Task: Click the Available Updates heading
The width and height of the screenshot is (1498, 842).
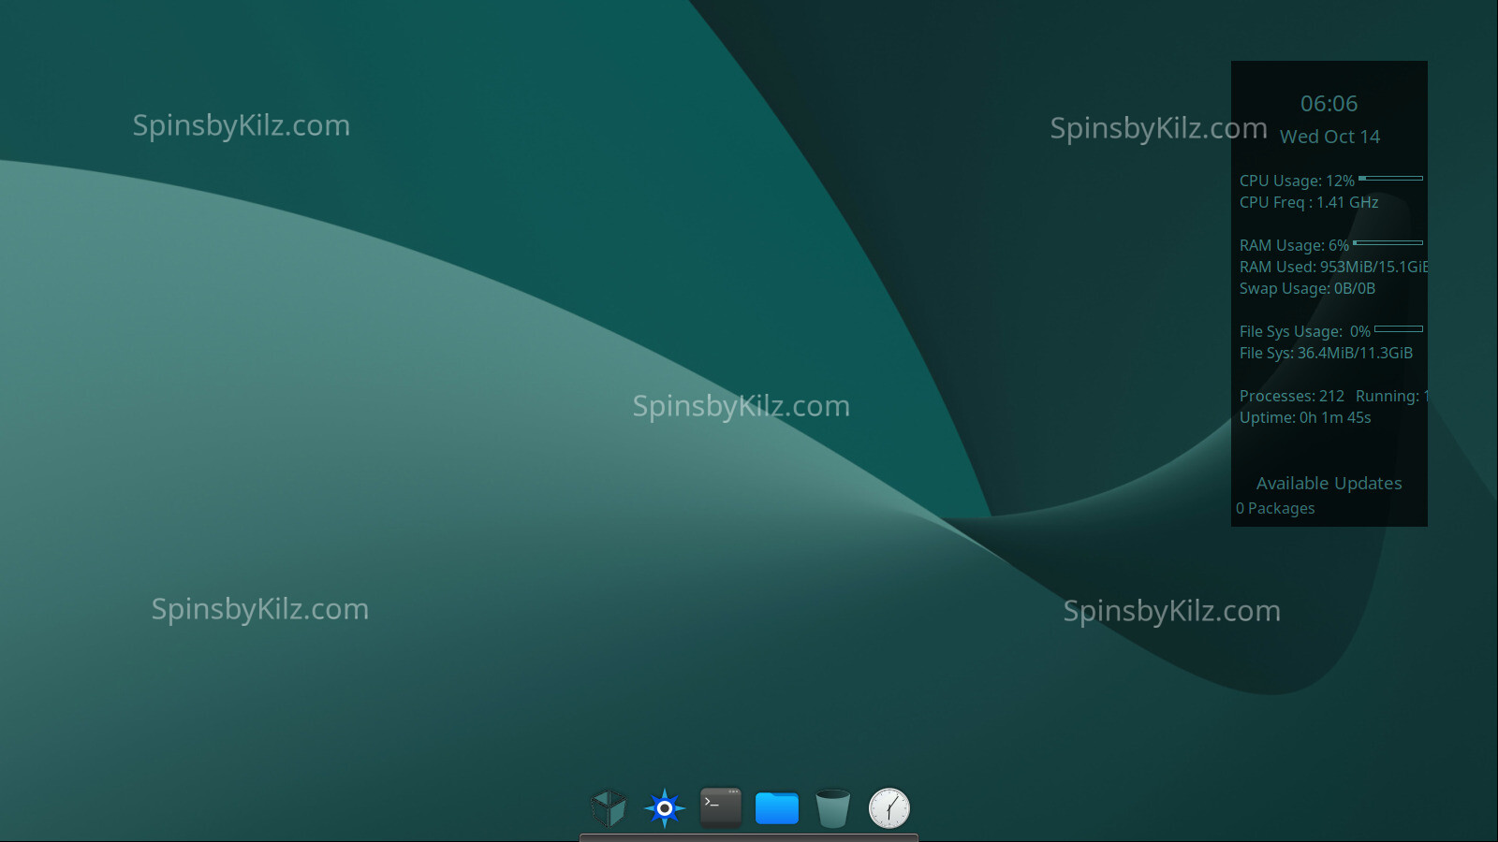Action: click(x=1329, y=484)
